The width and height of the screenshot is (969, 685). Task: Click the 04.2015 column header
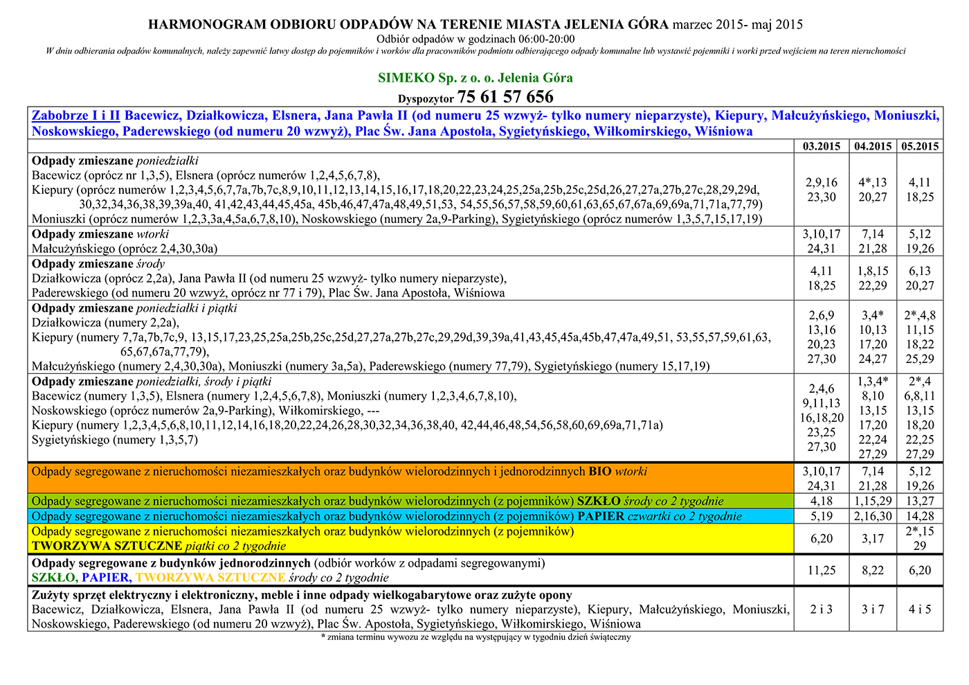click(x=873, y=146)
